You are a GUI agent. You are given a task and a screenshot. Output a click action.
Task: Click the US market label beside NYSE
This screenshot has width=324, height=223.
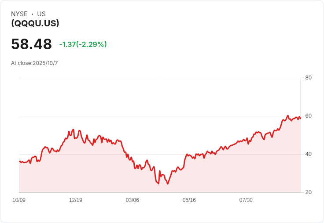pyautogui.click(x=41, y=14)
